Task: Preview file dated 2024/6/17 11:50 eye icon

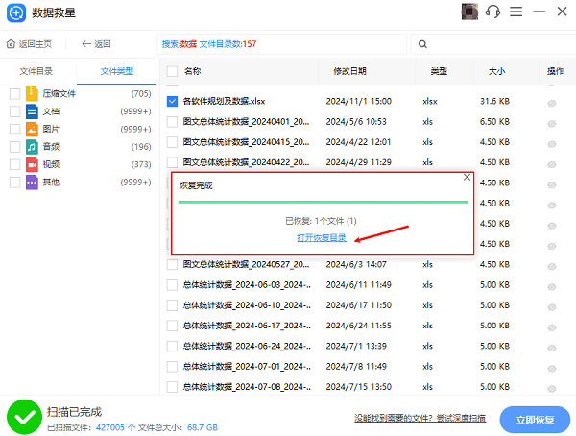Action: click(x=552, y=307)
